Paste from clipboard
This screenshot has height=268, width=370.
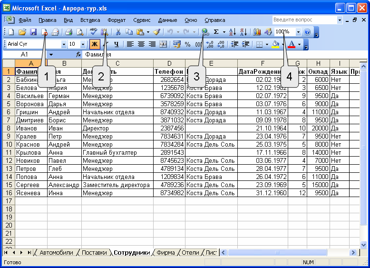pyautogui.click(x=140, y=32)
